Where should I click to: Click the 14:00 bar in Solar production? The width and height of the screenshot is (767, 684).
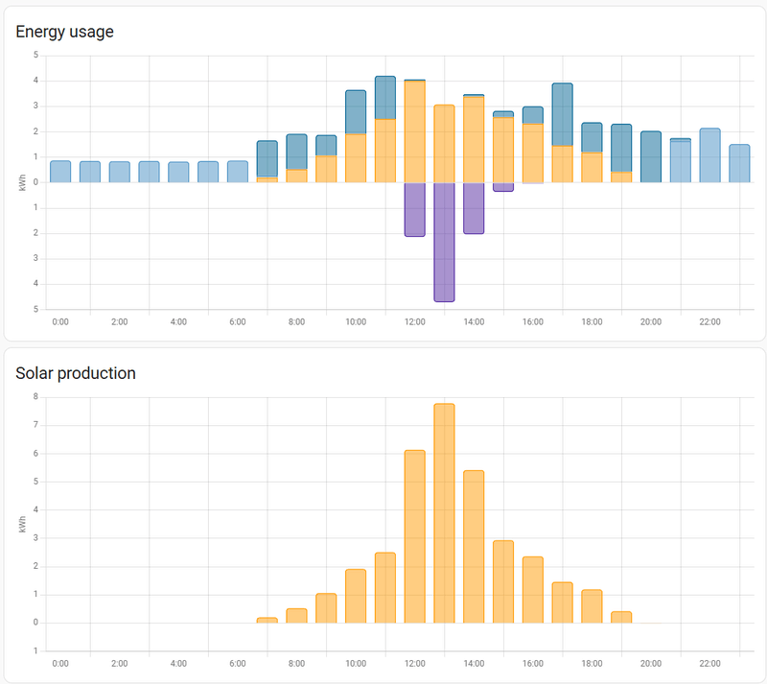click(474, 547)
